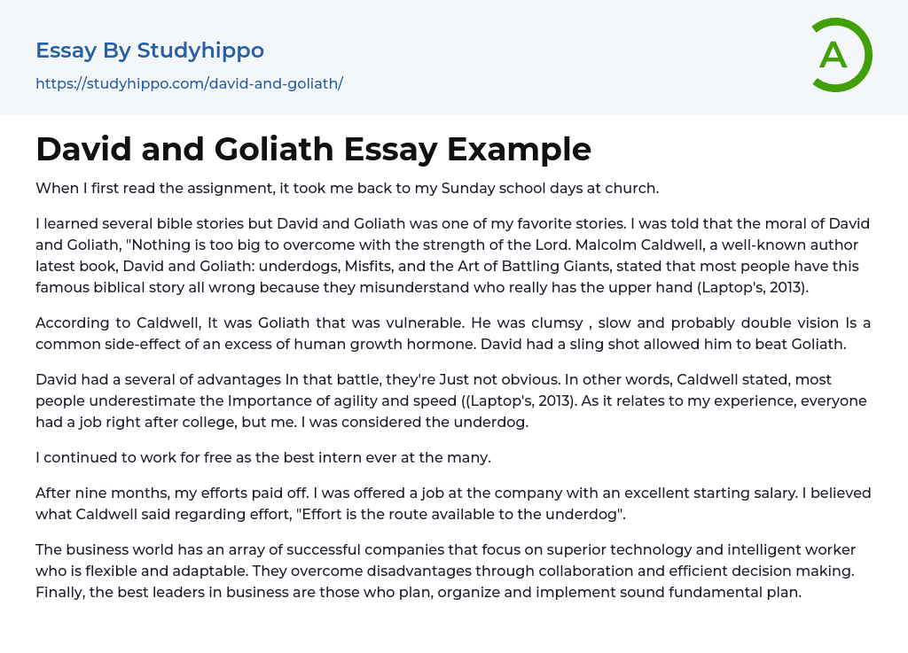Click the final sentence starting 'Finally, the best leaders'

[x=419, y=592]
